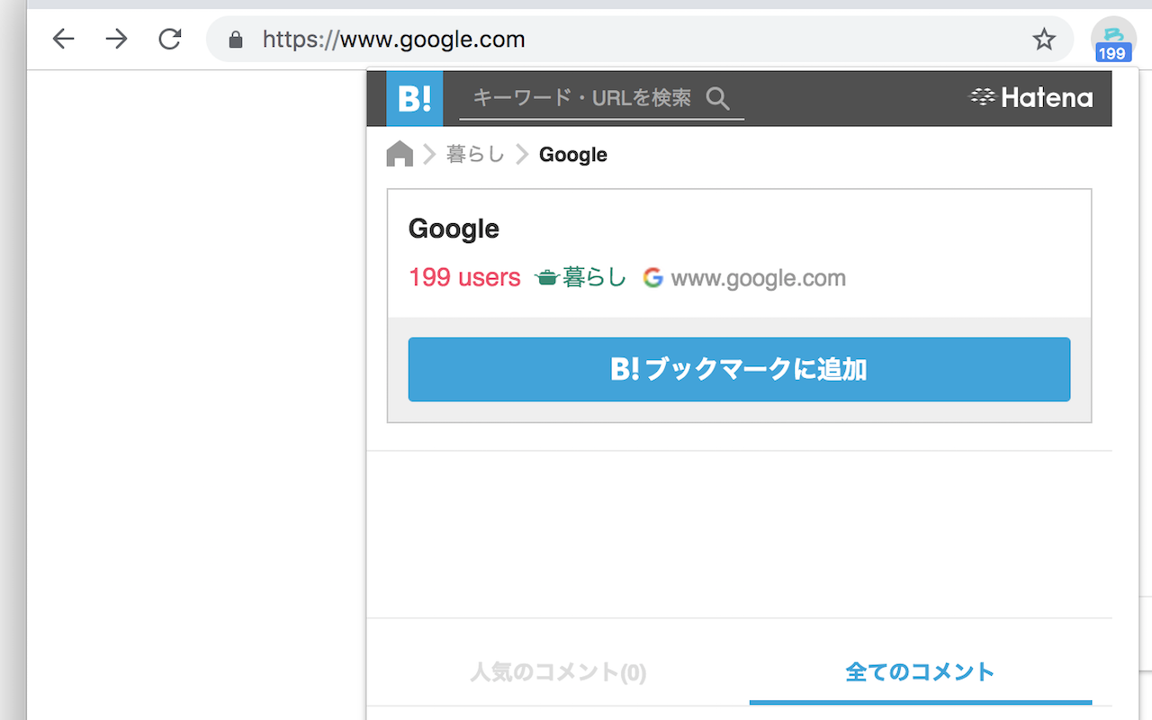1152x720 pixels.
Task: View the 199 users link
Action: [464, 277]
